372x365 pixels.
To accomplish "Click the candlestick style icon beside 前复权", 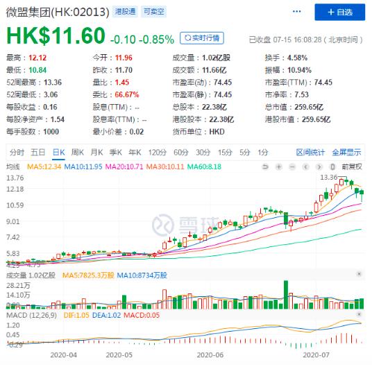I will tap(332, 167).
